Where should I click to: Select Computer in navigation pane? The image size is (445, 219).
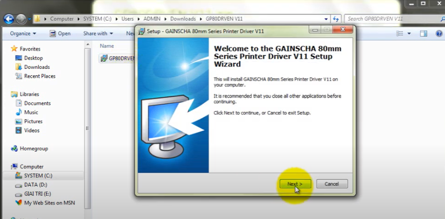(x=32, y=166)
